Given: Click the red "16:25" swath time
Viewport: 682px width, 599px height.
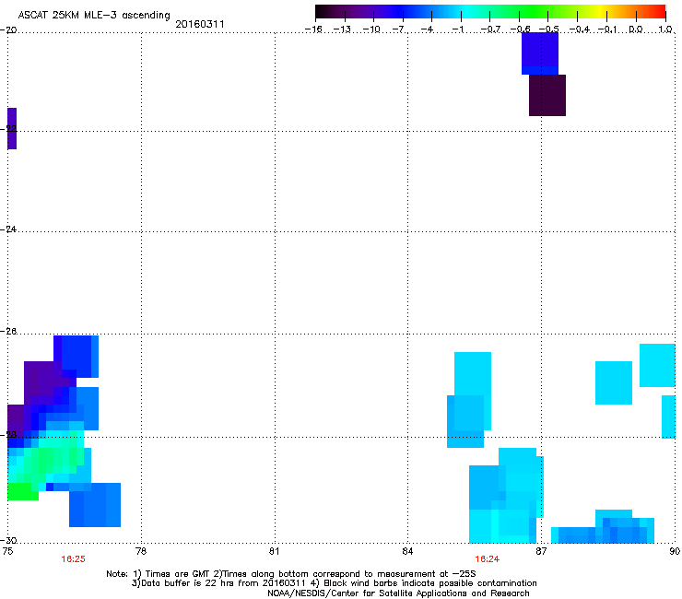Looking at the screenshot, I should coord(73,559).
